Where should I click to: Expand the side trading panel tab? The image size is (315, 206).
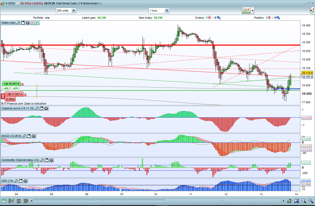tap(312, 11)
